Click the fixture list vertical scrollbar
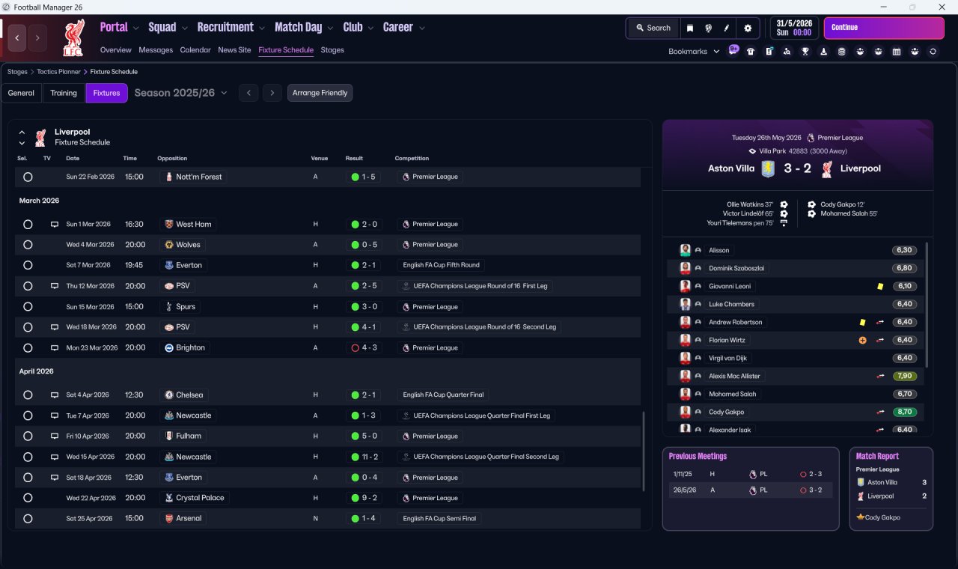Image resolution: width=958 pixels, height=569 pixels. (x=644, y=451)
